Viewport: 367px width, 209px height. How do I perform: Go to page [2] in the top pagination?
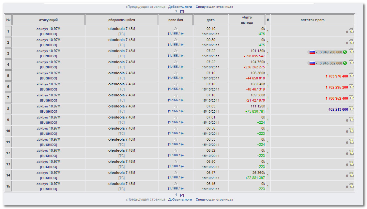coord(182,11)
